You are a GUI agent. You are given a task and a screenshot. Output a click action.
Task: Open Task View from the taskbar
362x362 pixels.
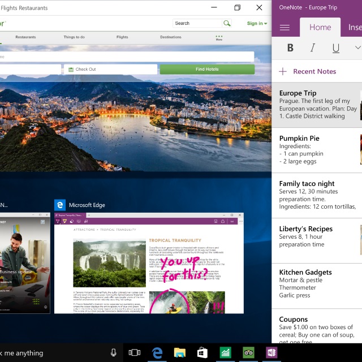point(135,352)
